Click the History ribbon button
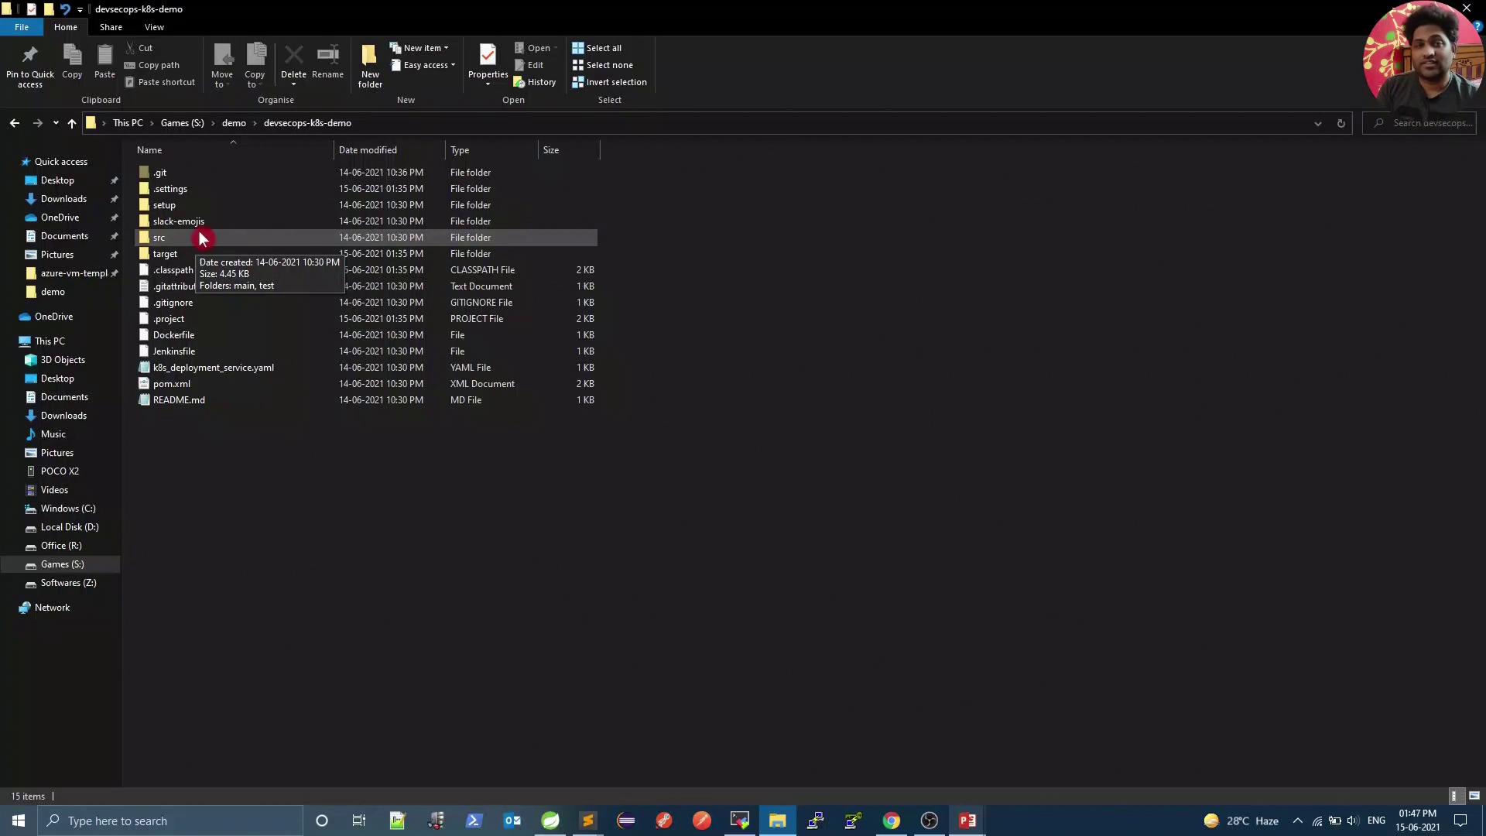The image size is (1486, 836). click(535, 82)
